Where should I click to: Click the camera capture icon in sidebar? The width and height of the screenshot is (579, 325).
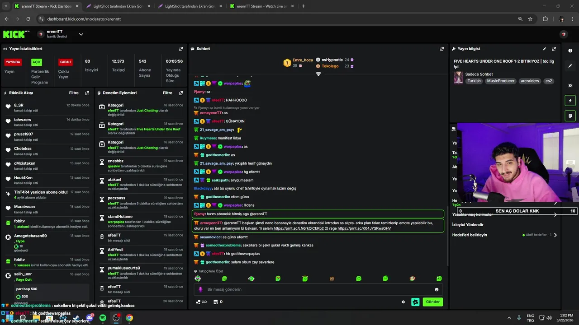pos(570,85)
